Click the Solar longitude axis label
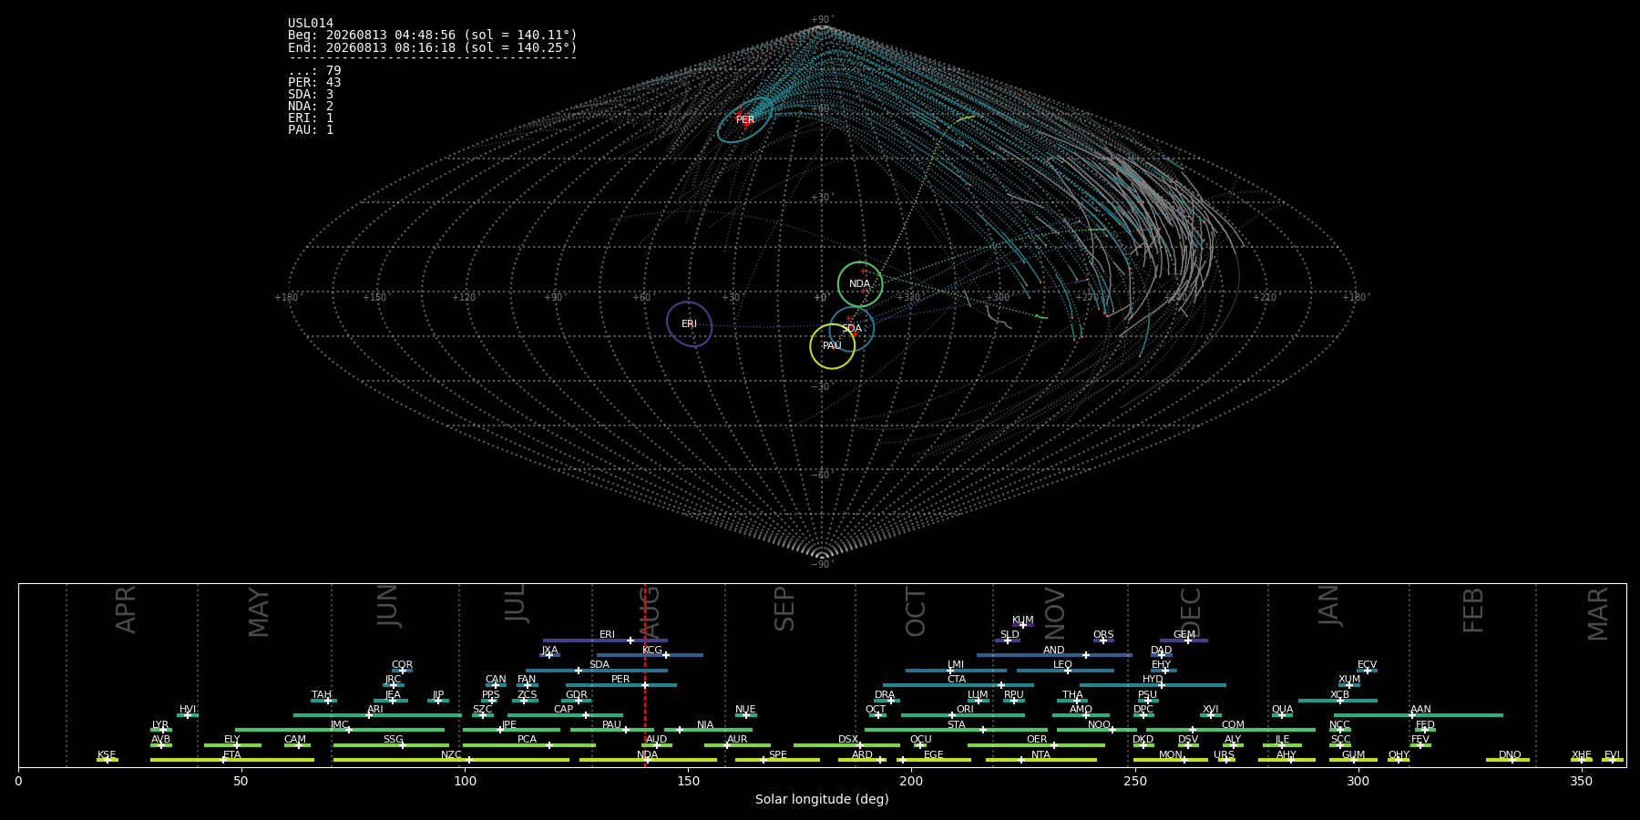The height and width of the screenshot is (820, 1640). point(822,799)
